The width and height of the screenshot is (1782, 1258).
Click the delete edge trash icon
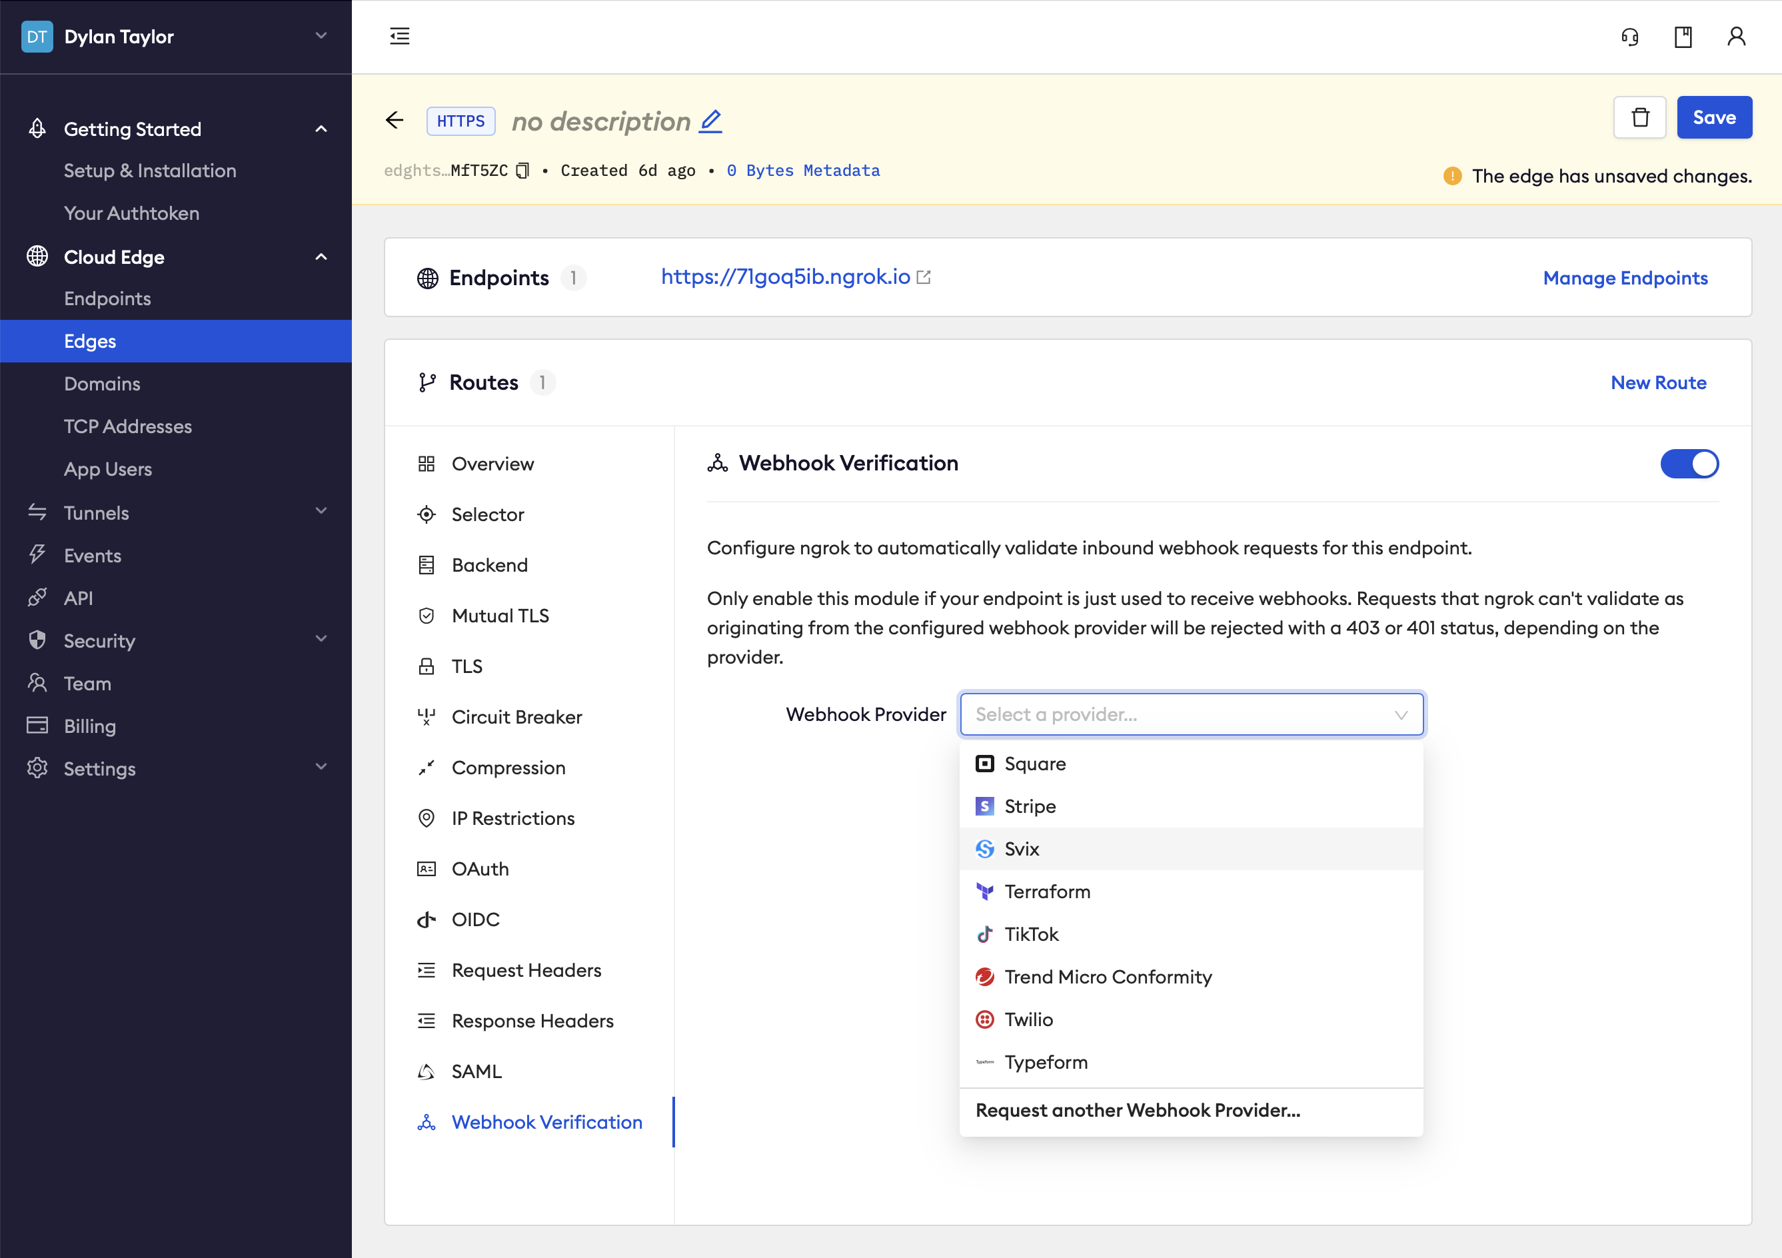(x=1639, y=117)
